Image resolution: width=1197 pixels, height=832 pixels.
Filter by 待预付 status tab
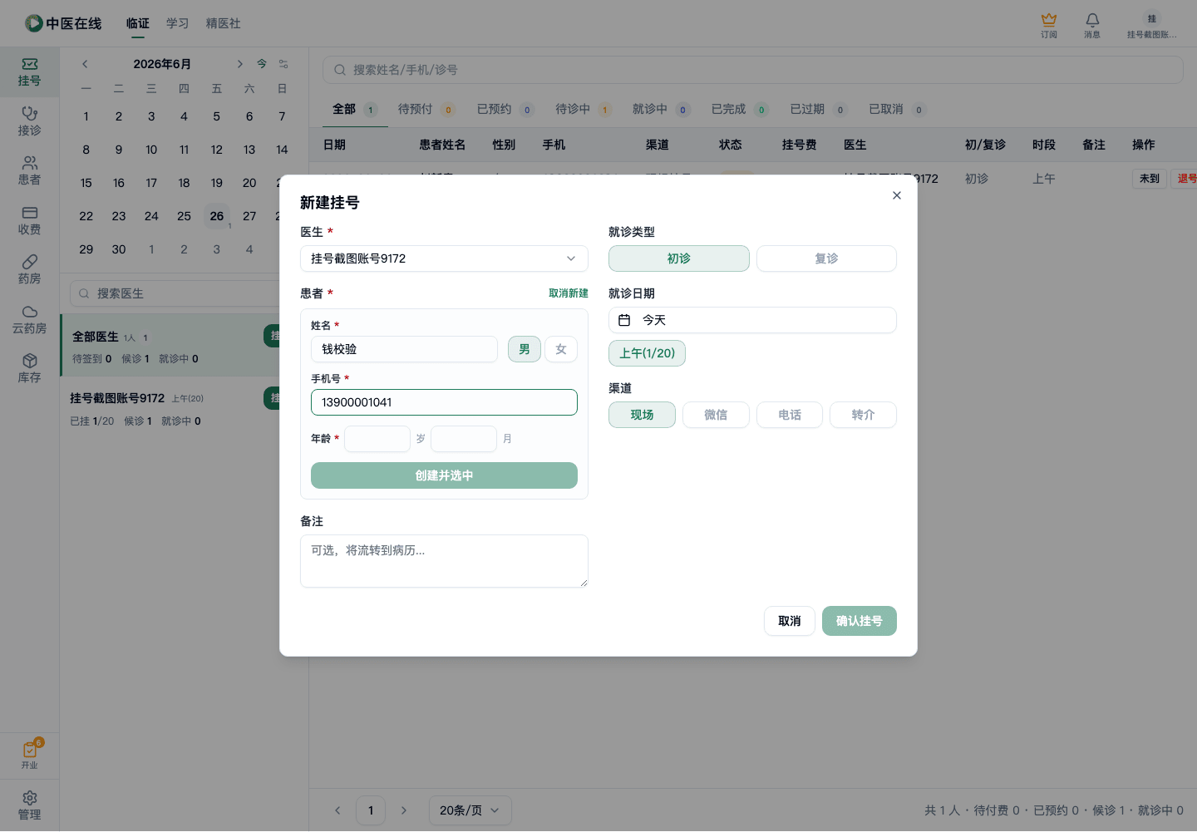click(426, 109)
